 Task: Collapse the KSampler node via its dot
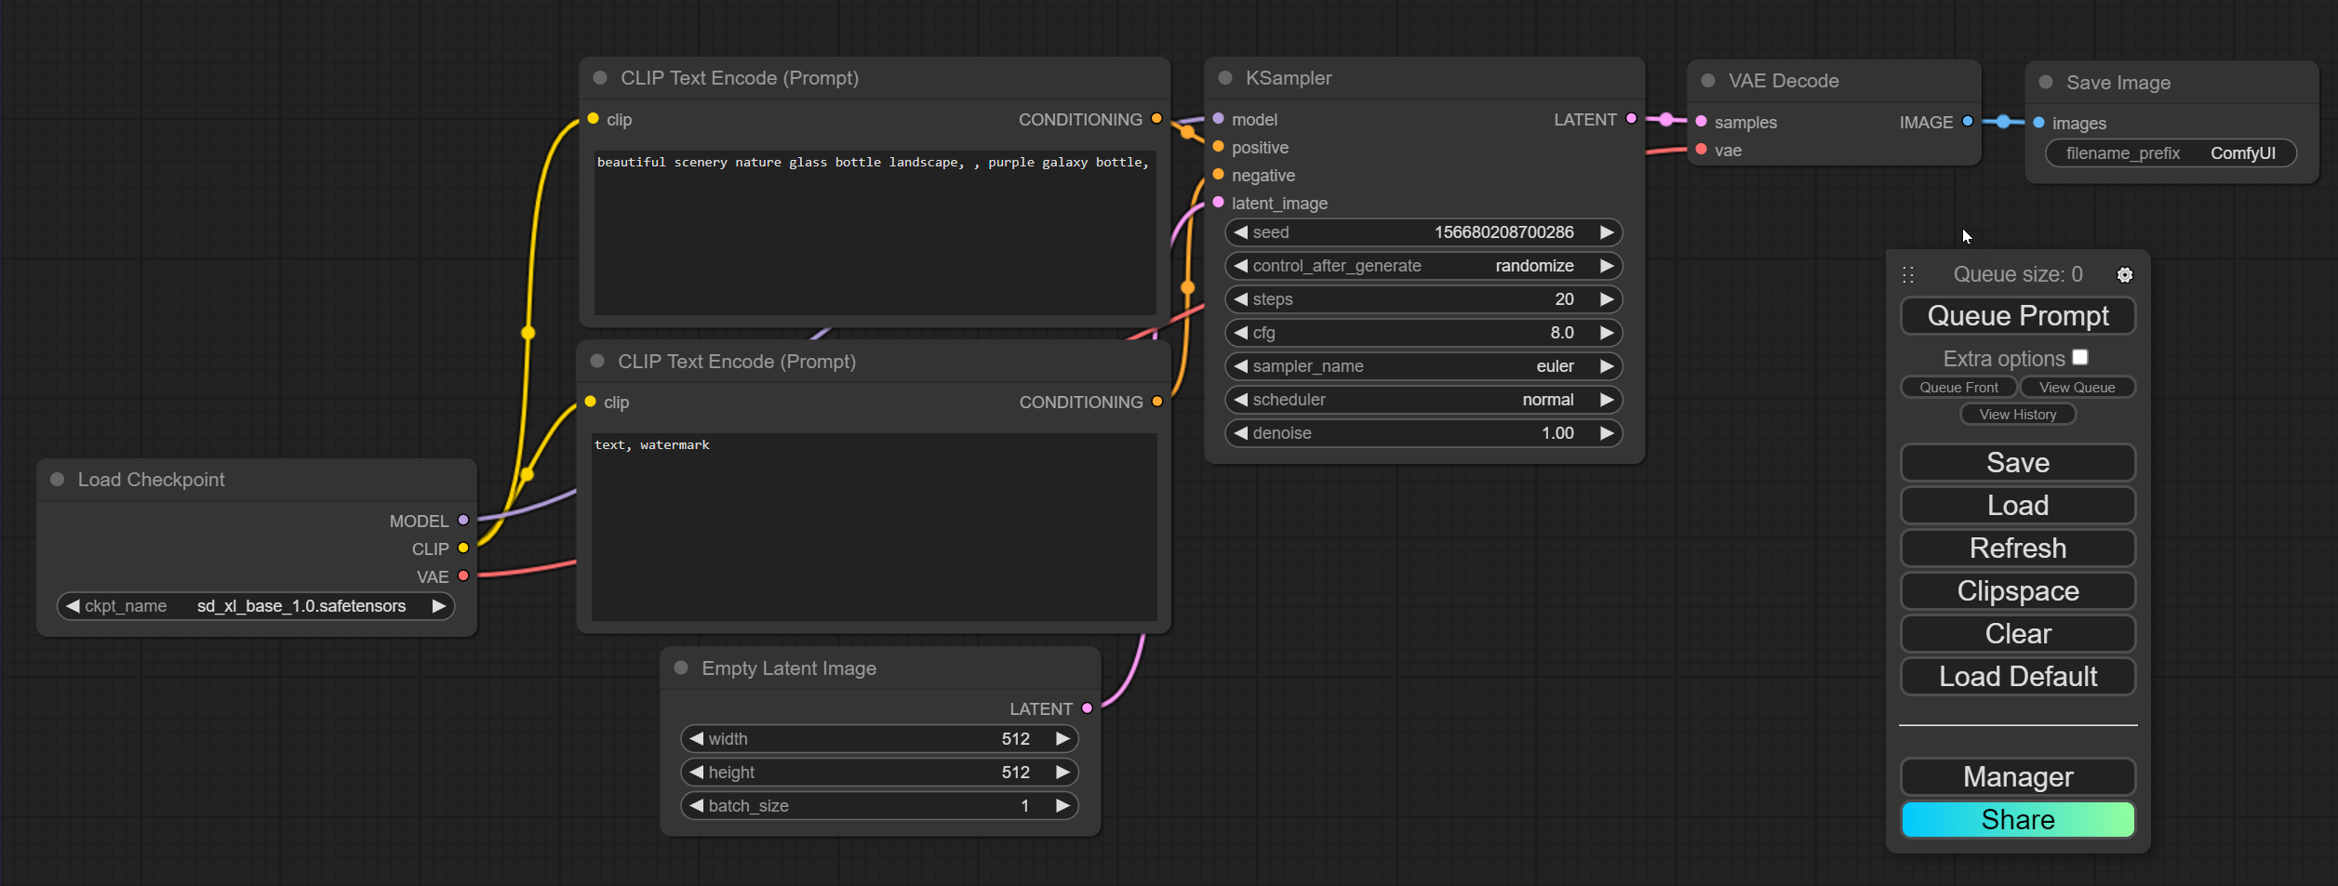click(1225, 78)
